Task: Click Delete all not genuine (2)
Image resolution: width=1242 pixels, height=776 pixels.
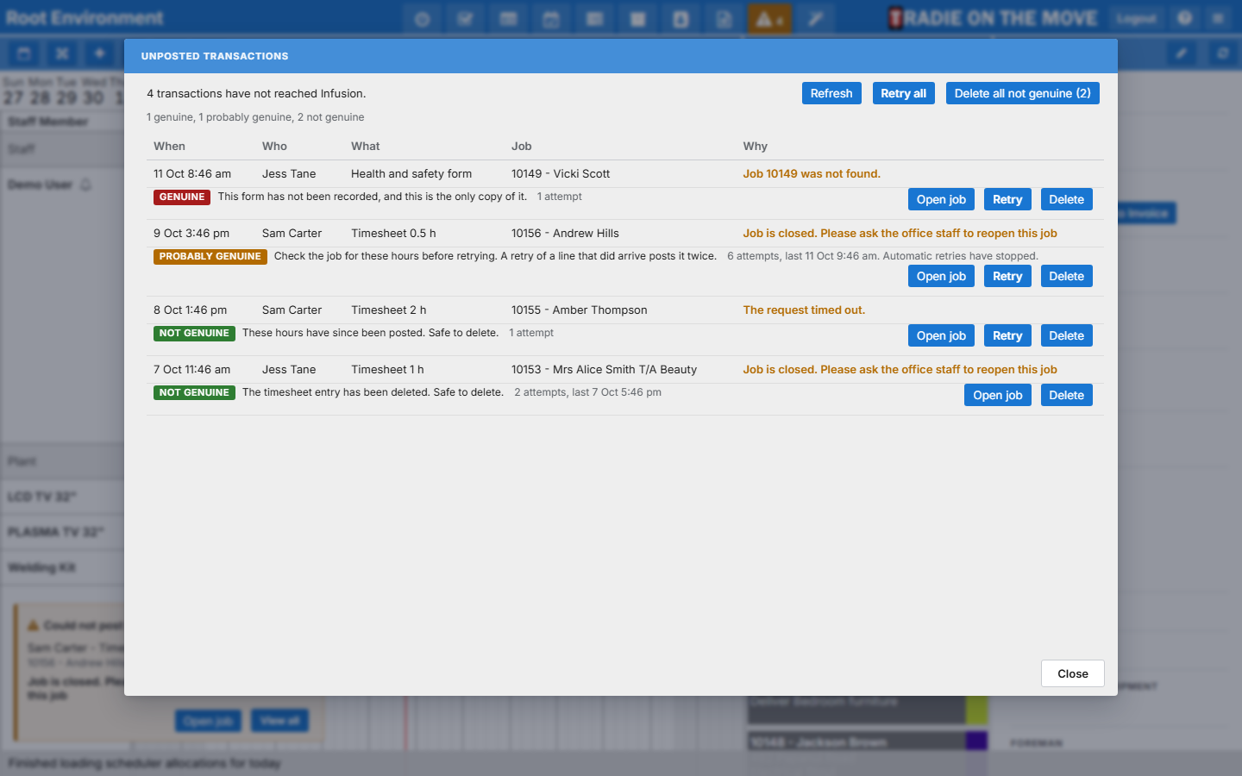Action: (1022, 93)
